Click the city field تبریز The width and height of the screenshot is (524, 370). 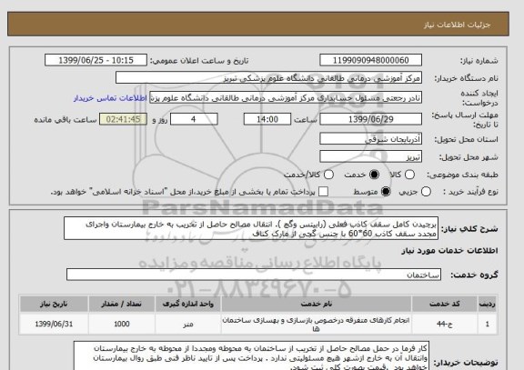pyautogui.click(x=370, y=156)
